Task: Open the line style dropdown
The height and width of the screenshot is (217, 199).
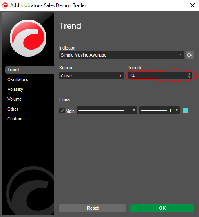Action: [x=107, y=111]
